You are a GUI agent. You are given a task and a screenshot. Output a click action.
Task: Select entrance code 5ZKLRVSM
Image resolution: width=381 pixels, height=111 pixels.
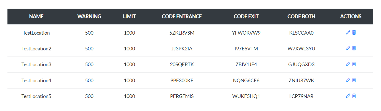pyautogui.click(x=182, y=33)
